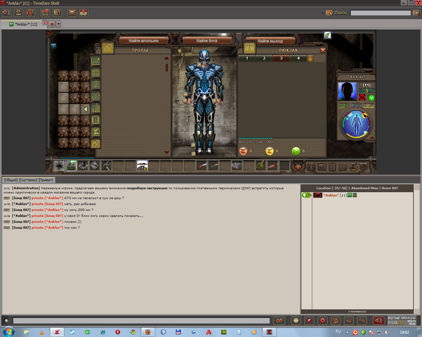Viewport: 422px width, 337px height.
Task: Switch to backpack section 3
Action: click(281, 58)
